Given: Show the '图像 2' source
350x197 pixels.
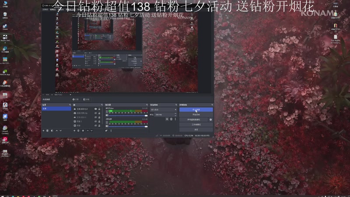Looking at the screenshot, I should pyautogui.click(x=95, y=122).
